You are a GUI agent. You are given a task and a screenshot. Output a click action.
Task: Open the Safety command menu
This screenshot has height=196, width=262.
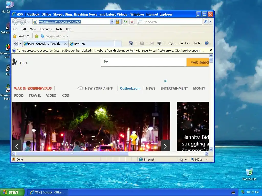185,43
